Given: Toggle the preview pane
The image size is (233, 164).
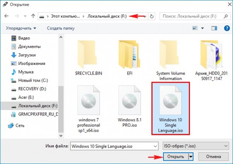Looking at the screenshot, I should pos(214,28).
